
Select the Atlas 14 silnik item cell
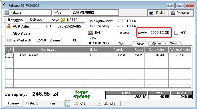(x=48, y=55)
